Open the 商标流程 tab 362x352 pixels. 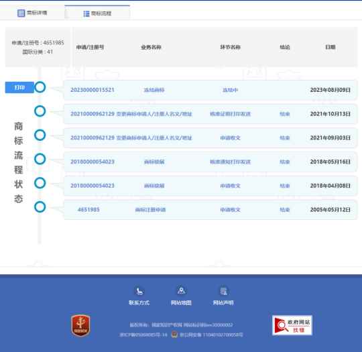(97, 13)
